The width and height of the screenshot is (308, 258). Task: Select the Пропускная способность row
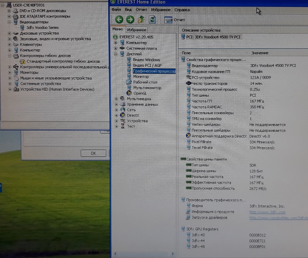point(243,189)
